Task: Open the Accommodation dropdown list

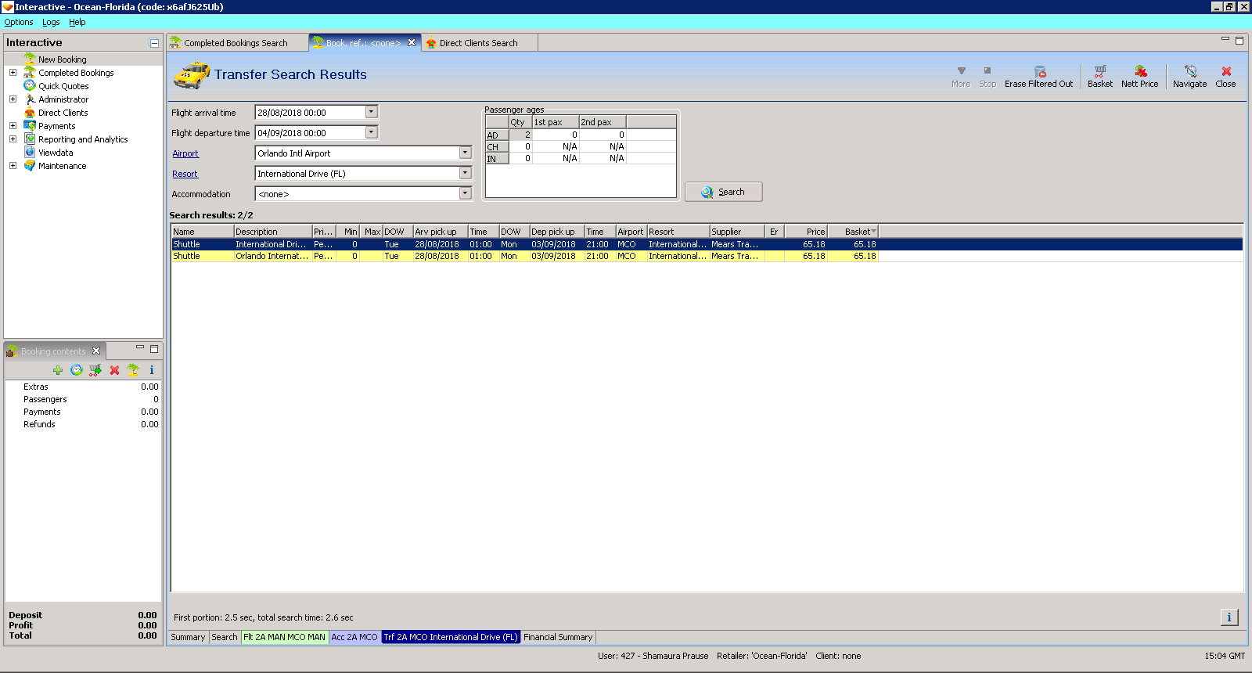Action: pyautogui.click(x=466, y=193)
